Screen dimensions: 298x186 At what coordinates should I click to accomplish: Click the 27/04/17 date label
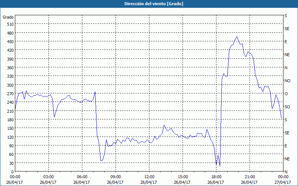tap(283, 182)
